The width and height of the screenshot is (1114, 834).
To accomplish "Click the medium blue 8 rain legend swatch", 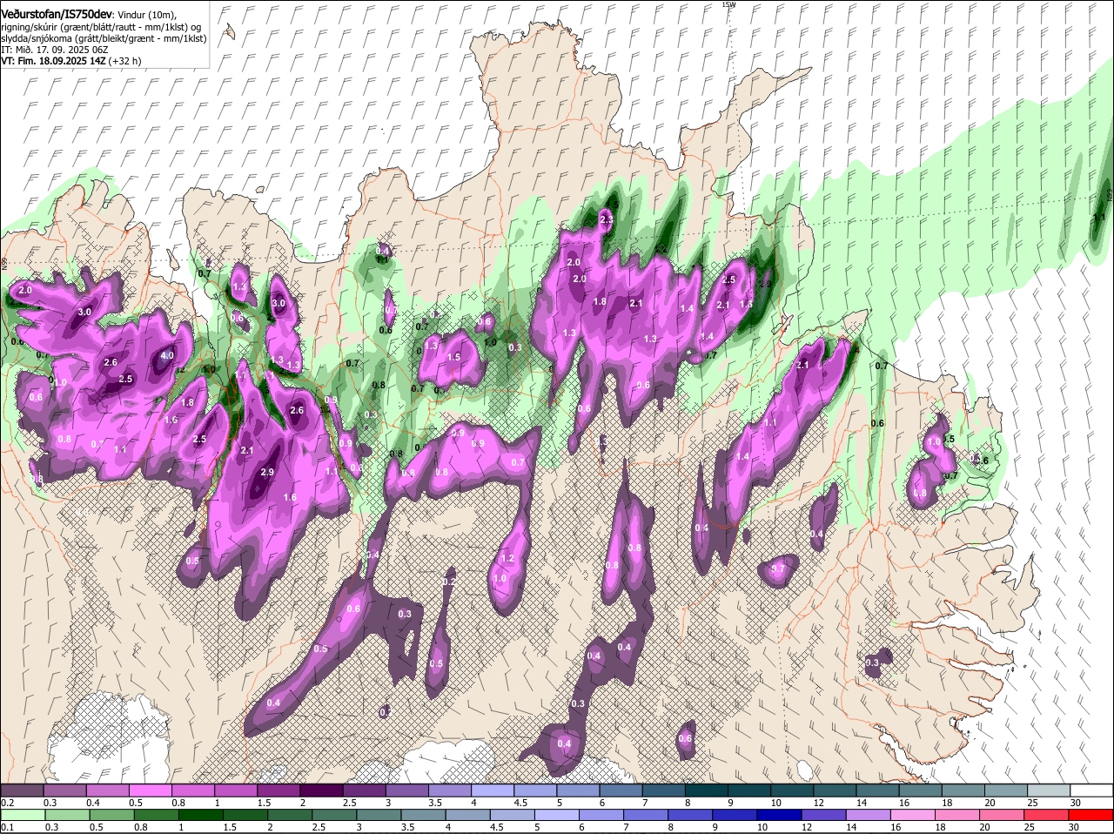I will tap(690, 815).
